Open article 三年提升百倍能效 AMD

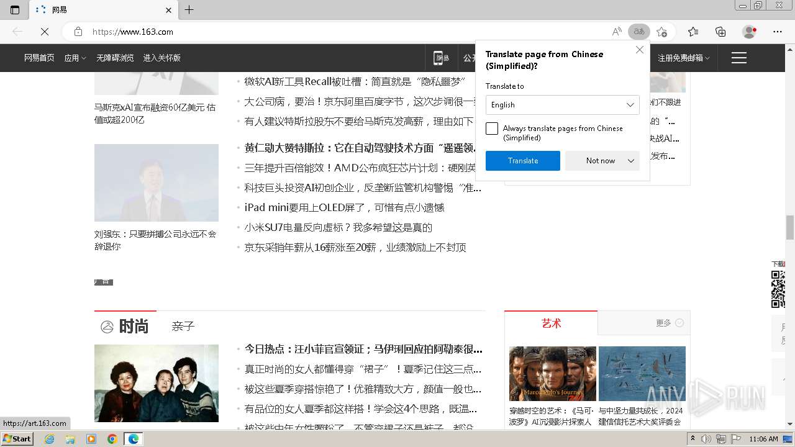coord(360,168)
